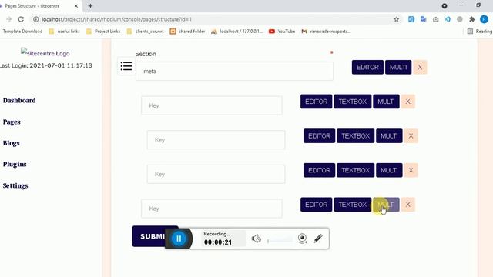493x277 pixels.
Task: Click the Google Translate extension icon
Action: point(423,19)
